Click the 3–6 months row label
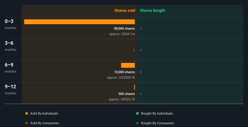Screen dimensions: 248x127 pyautogui.click(x=11, y=46)
